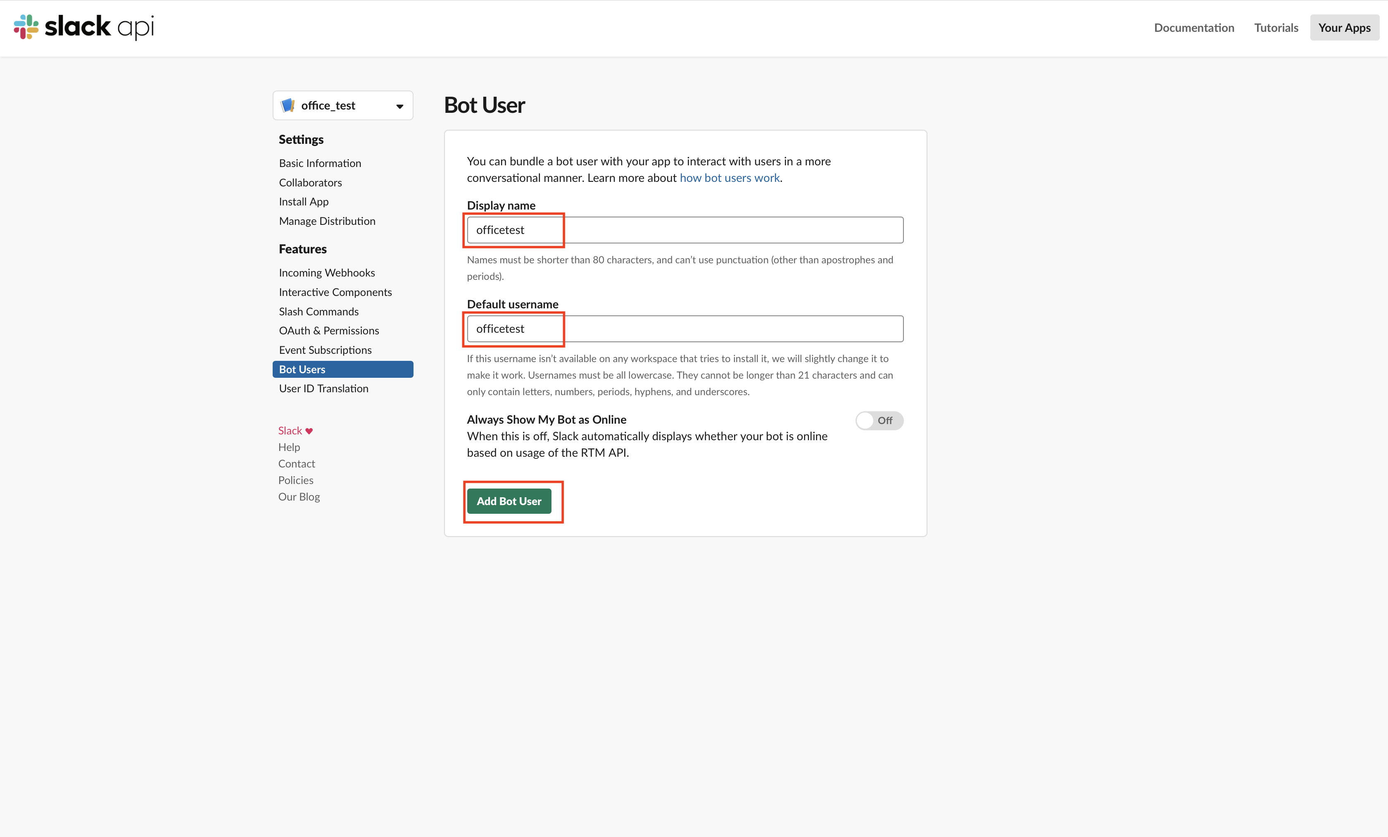Select Basic Information in sidebar
1388x837 pixels.
tap(320, 163)
